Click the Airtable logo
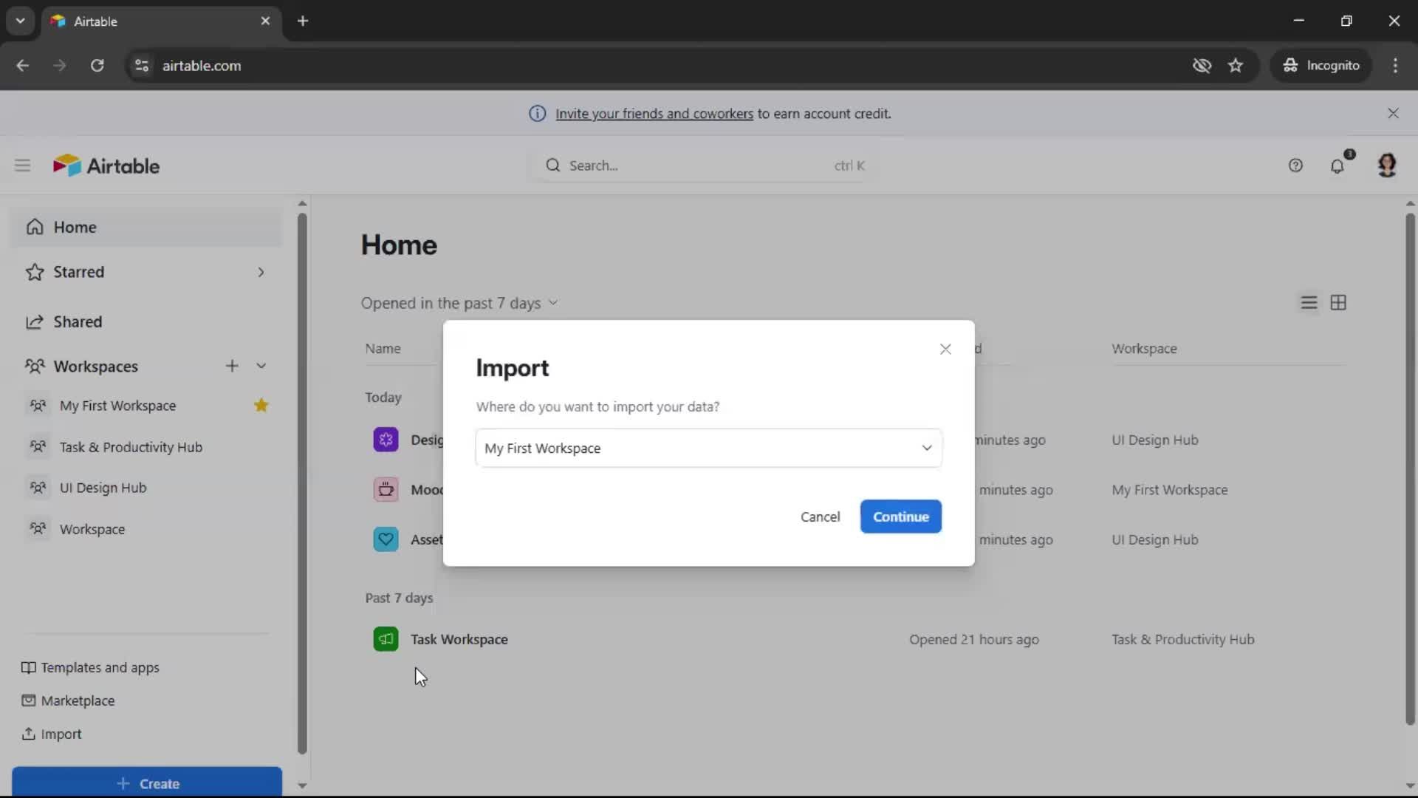This screenshot has height=798, width=1418. click(106, 166)
